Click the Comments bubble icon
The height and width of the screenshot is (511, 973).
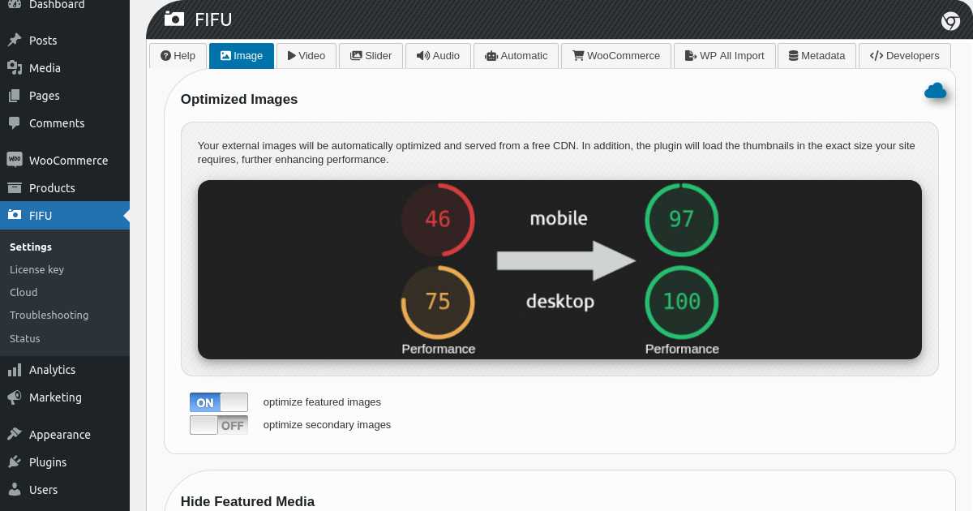coord(15,123)
